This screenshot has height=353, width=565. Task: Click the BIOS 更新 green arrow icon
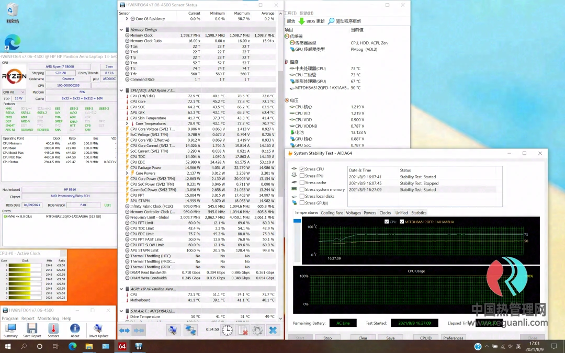302,21
